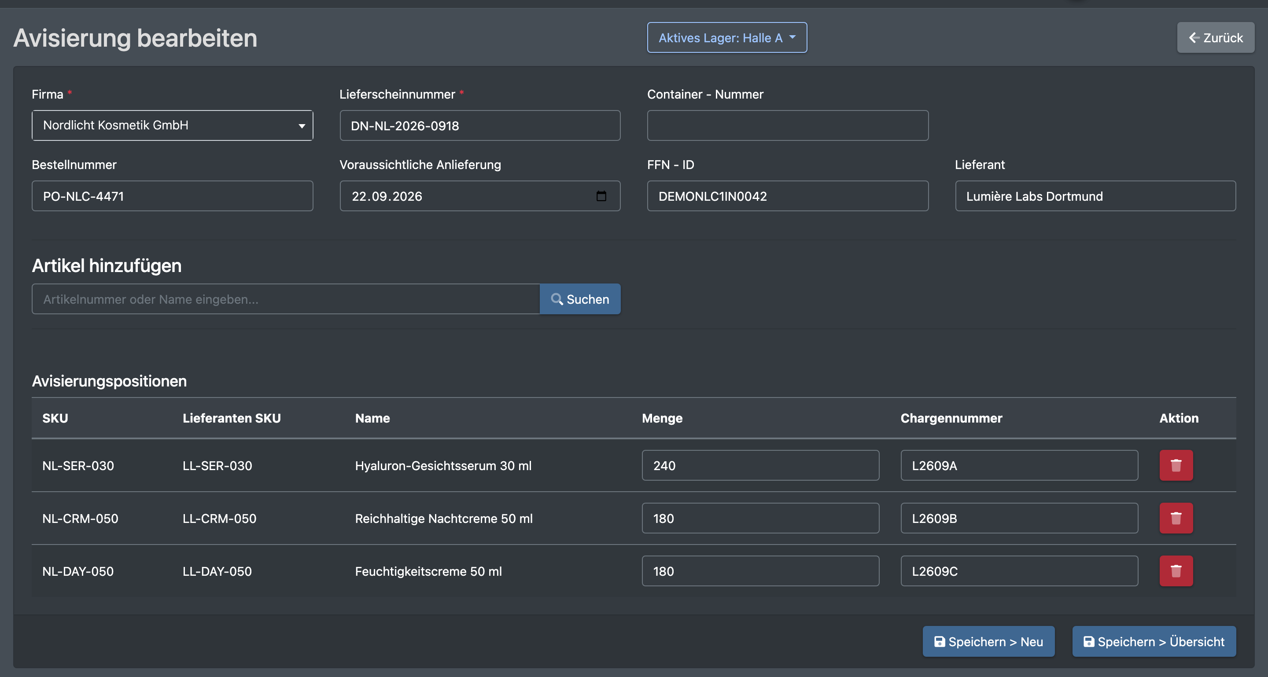Open the Firma dropdown Nordlicht Kosmetik GmbH
The image size is (1268, 677).
pos(172,125)
